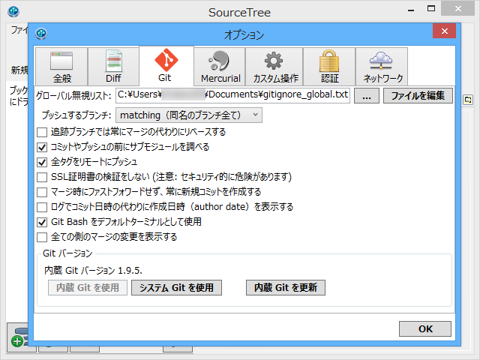Open the ネットワーク (network) tab
The height and width of the screenshot is (360, 480).
[382, 67]
